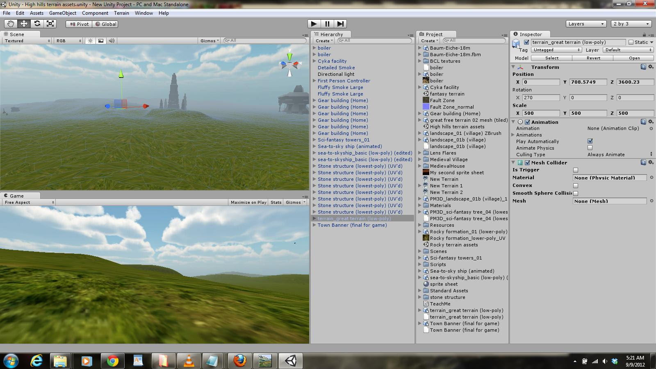This screenshot has width=656, height=369.
Task: Toggle scene lighting sun icon
Action: click(90, 41)
